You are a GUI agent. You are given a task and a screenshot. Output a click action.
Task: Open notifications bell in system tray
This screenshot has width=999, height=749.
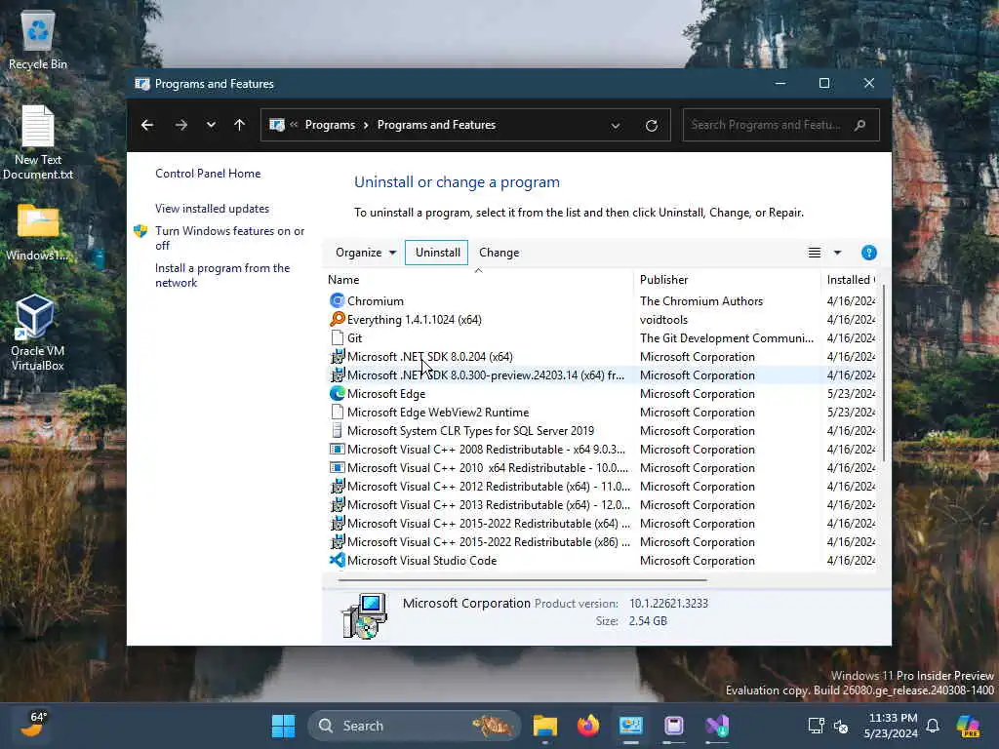tap(933, 726)
